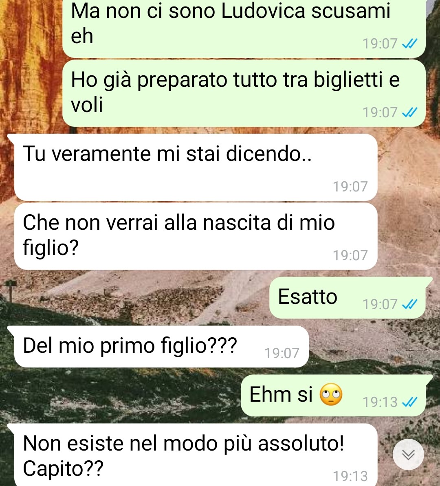Select the 'Ho già preparato tutto' message

click(244, 93)
